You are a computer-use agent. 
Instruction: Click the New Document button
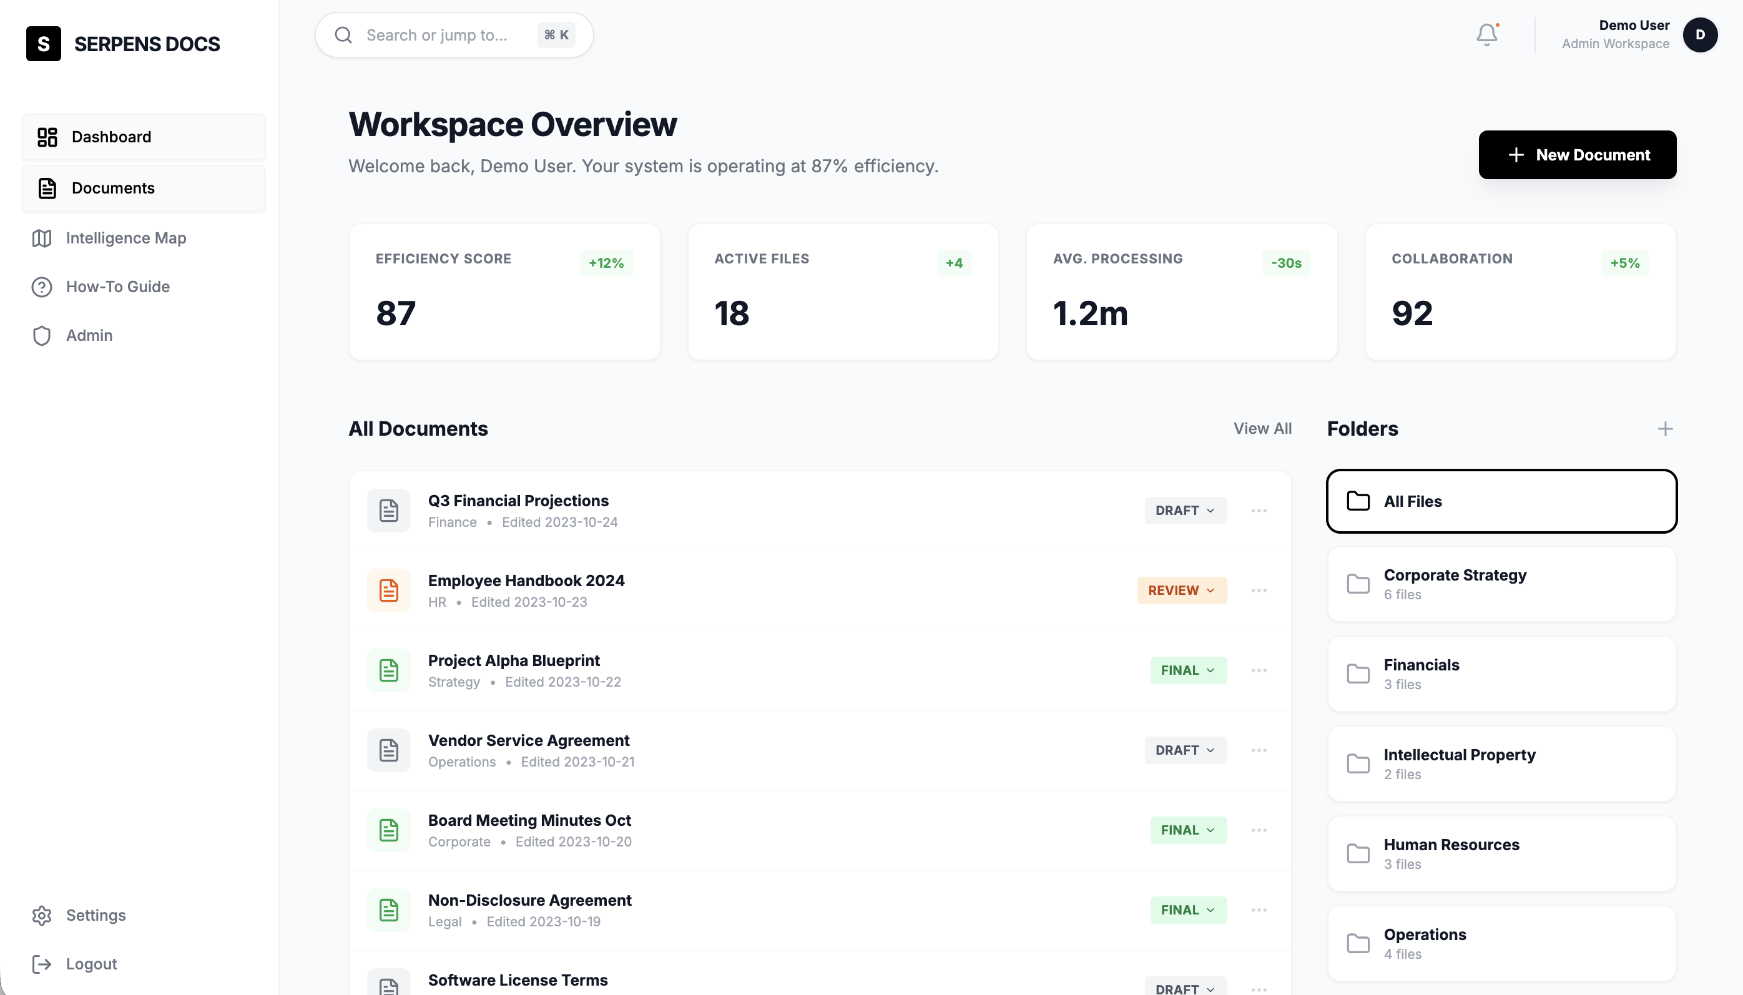pyautogui.click(x=1577, y=154)
